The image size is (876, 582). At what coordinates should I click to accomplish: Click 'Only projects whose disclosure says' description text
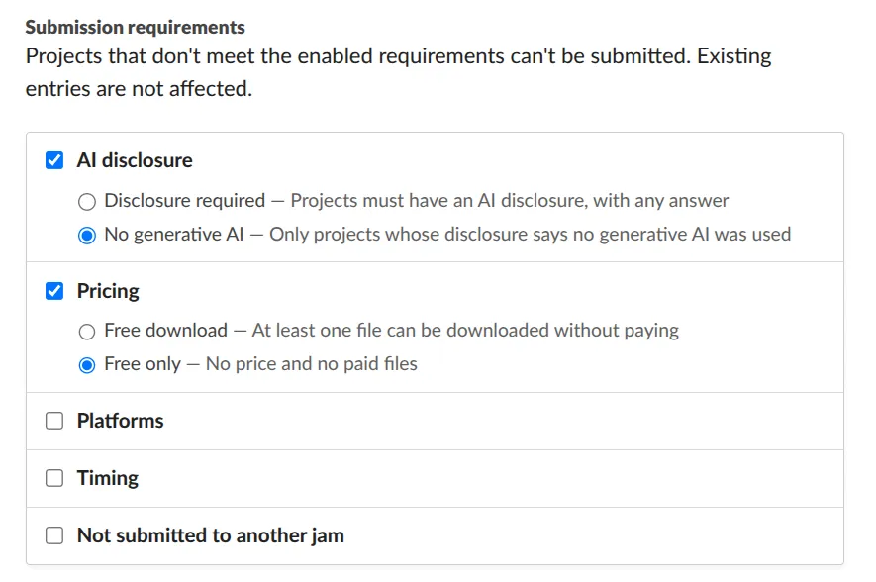(x=531, y=234)
